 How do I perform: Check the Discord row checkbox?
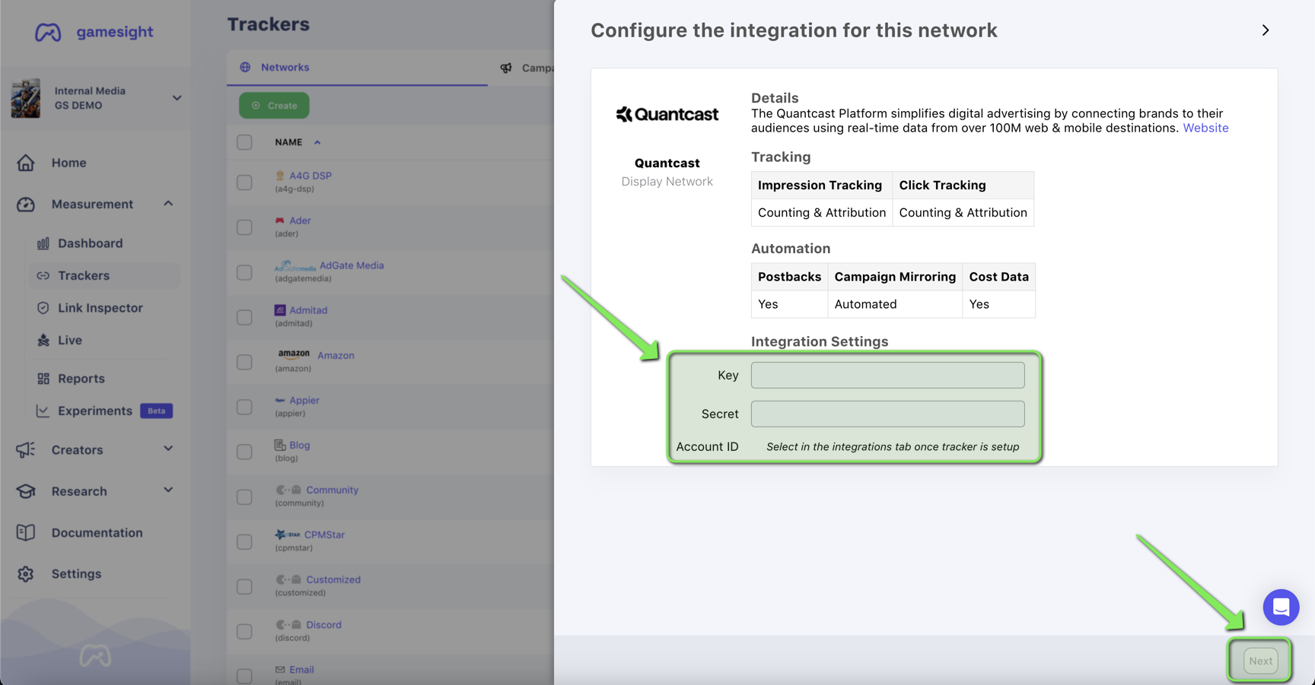244,631
